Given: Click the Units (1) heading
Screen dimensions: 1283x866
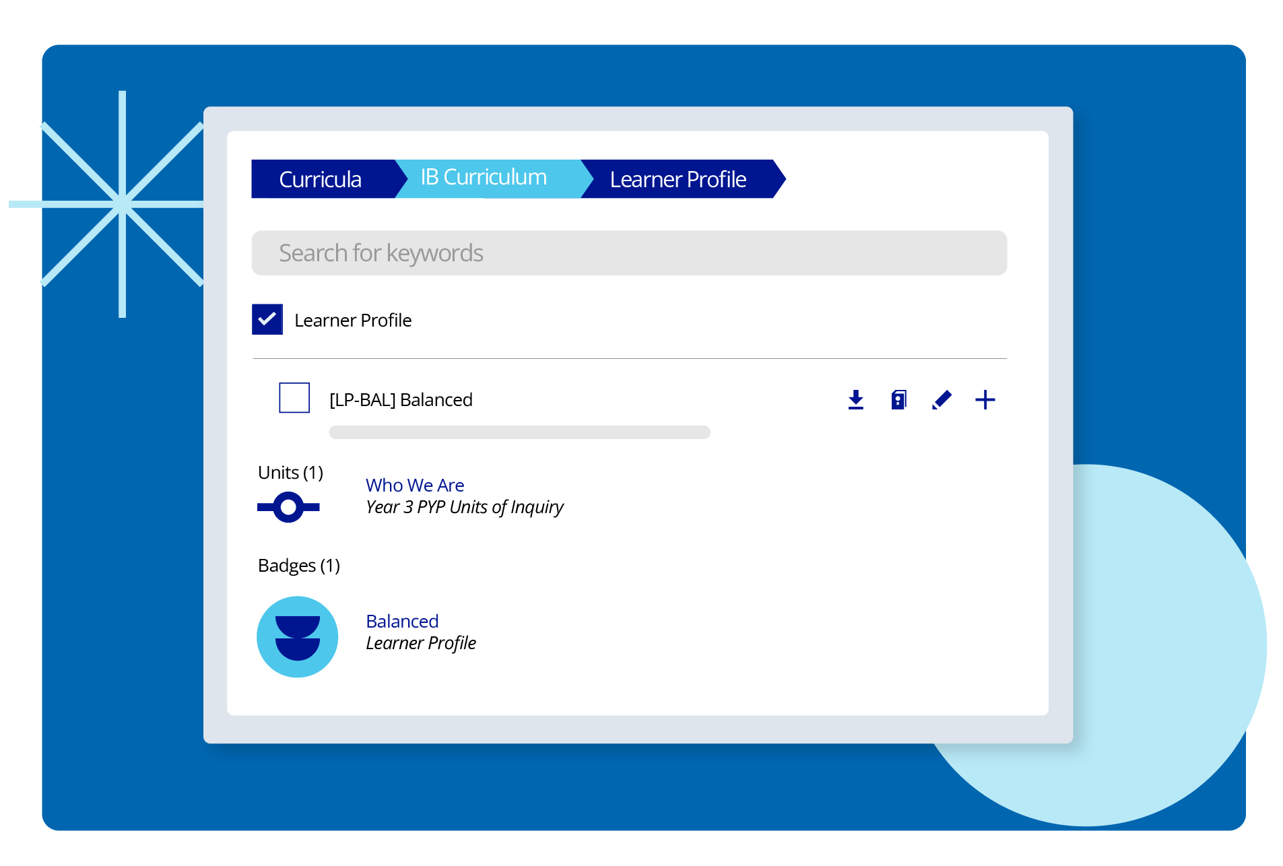Looking at the screenshot, I should 290,472.
